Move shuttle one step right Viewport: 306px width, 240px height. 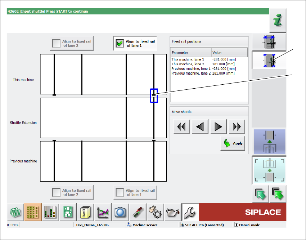tap(219, 127)
